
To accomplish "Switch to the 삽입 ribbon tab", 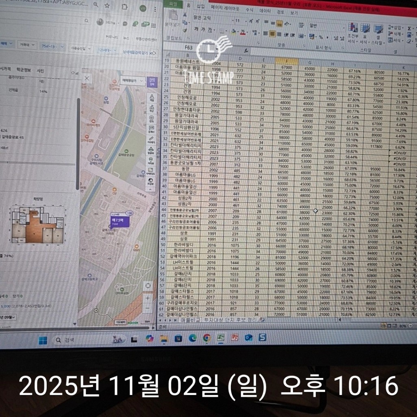I will [200, 6].
